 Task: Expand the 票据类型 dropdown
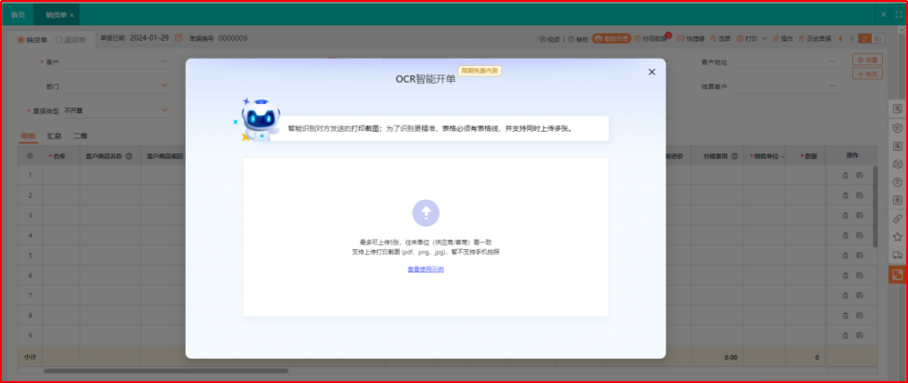(x=164, y=110)
